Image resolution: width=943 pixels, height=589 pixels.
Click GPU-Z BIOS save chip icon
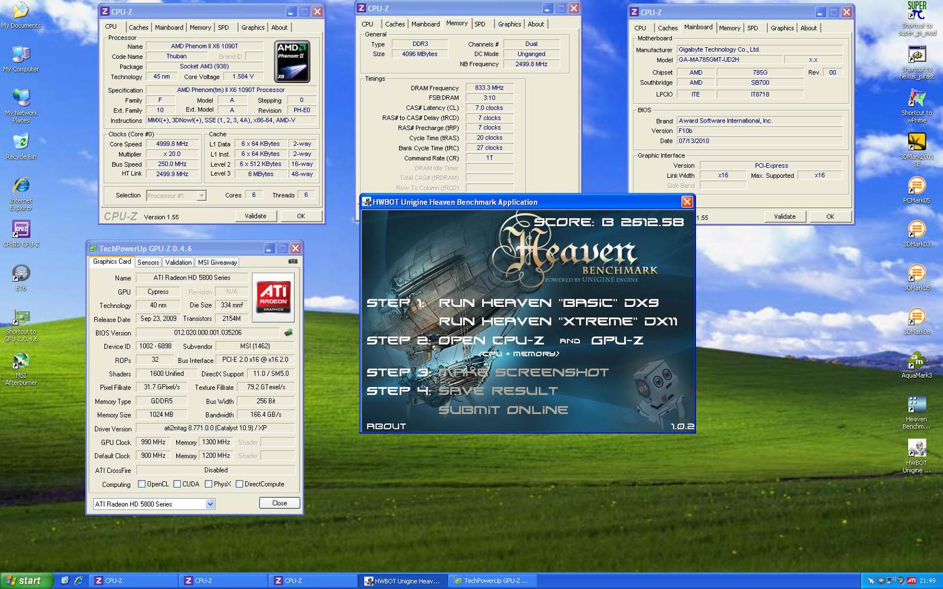(x=288, y=333)
